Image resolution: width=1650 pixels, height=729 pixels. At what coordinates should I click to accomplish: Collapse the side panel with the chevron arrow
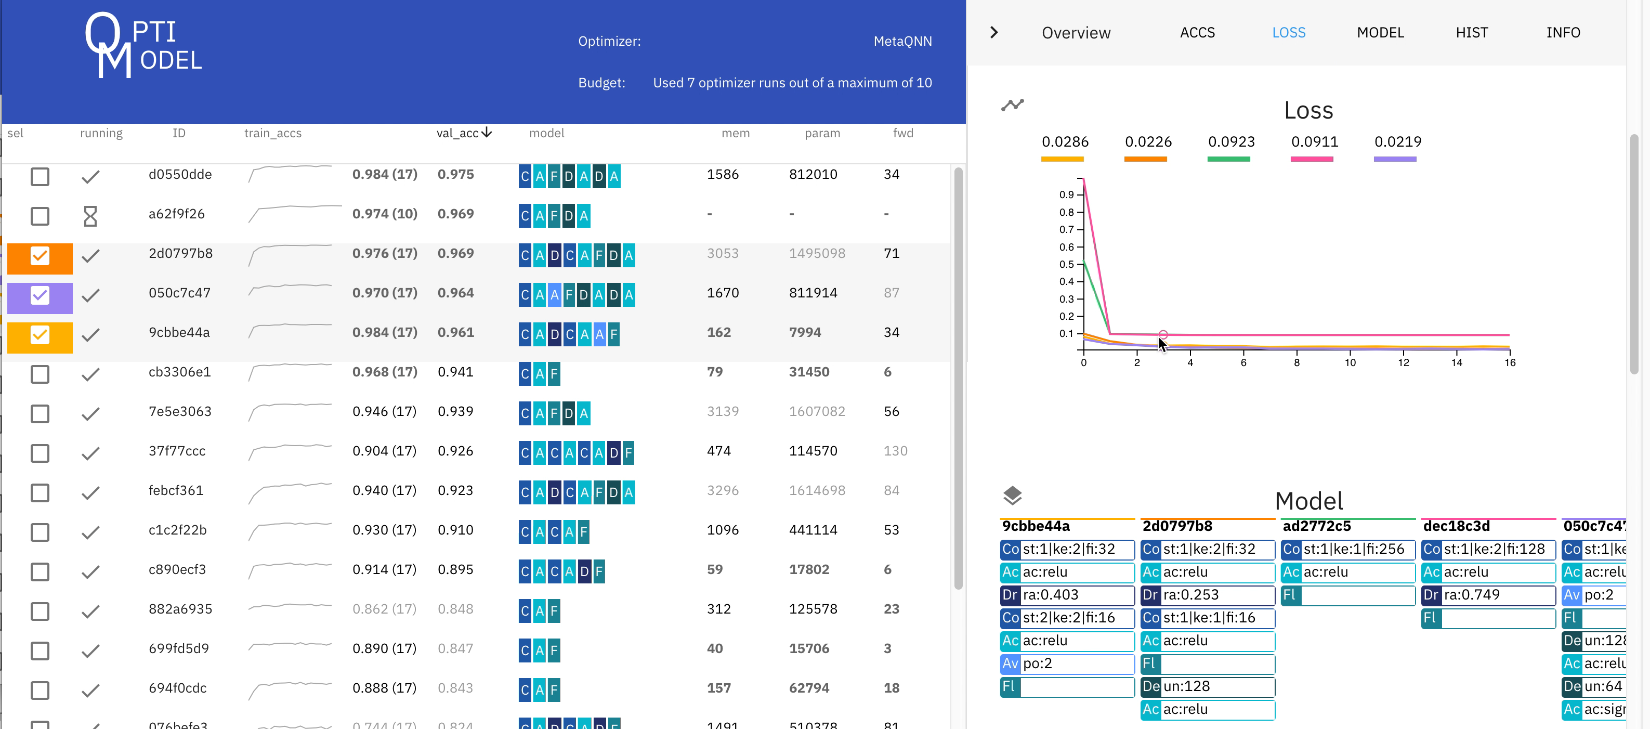tap(993, 33)
